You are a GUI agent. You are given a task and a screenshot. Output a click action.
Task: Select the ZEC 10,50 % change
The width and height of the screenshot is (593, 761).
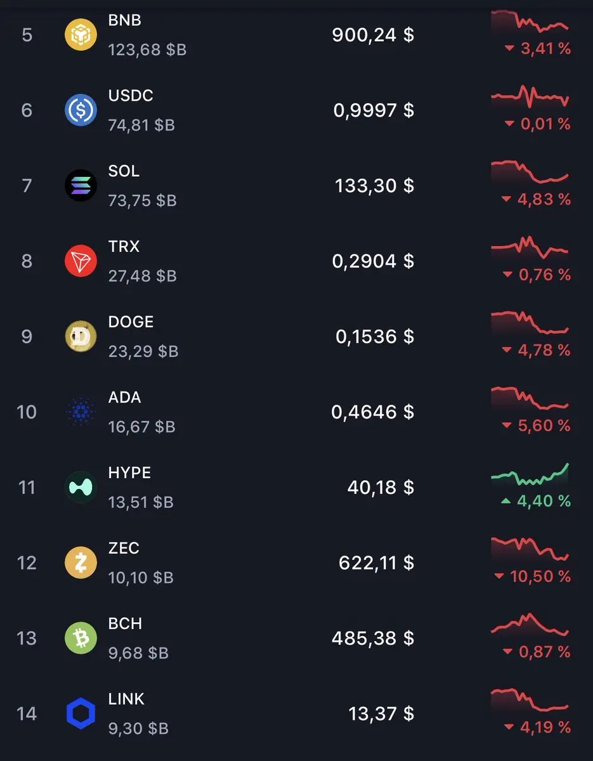(x=533, y=576)
